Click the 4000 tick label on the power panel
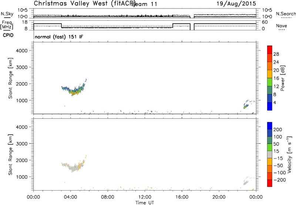Image resolution: width=296 pixels, height=205 pixels. click(x=21, y=51)
